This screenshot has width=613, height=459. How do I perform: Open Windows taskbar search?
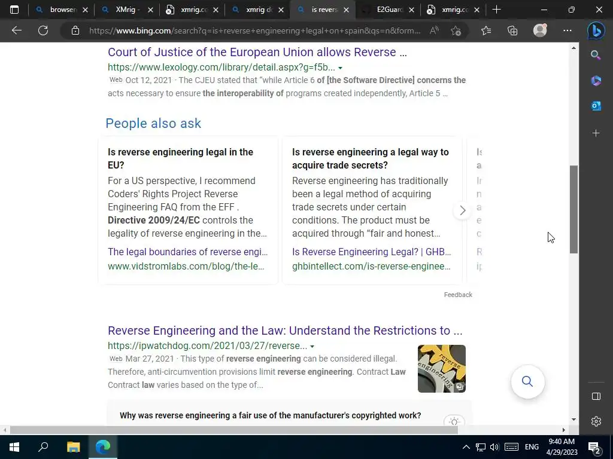pos(43,447)
